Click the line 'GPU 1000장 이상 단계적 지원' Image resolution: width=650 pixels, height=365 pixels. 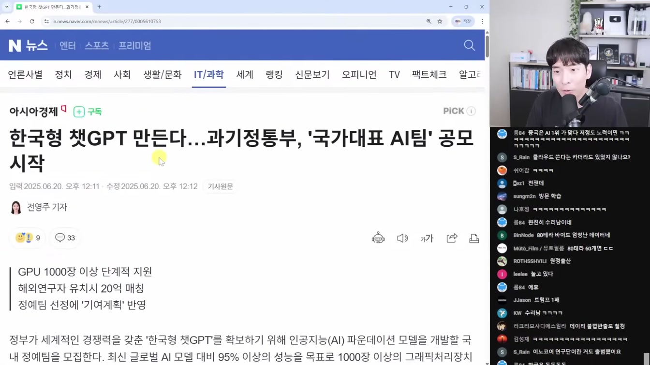(85, 272)
